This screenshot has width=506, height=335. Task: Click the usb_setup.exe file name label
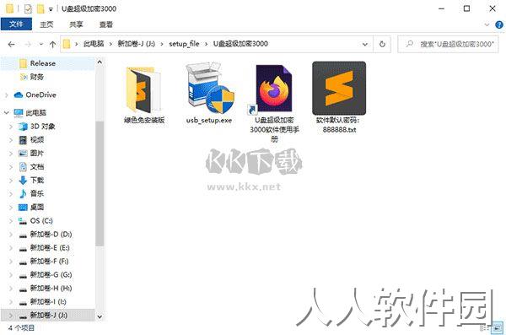click(209, 121)
